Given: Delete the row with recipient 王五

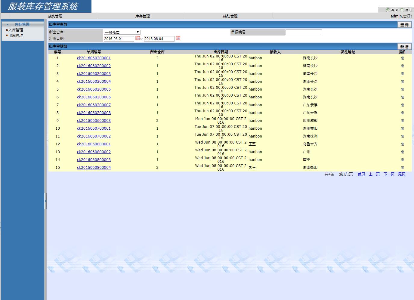Looking at the screenshot, I should (x=403, y=144).
